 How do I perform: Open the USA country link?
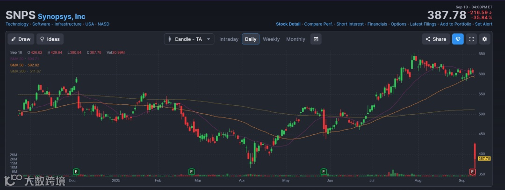click(89, 24)
